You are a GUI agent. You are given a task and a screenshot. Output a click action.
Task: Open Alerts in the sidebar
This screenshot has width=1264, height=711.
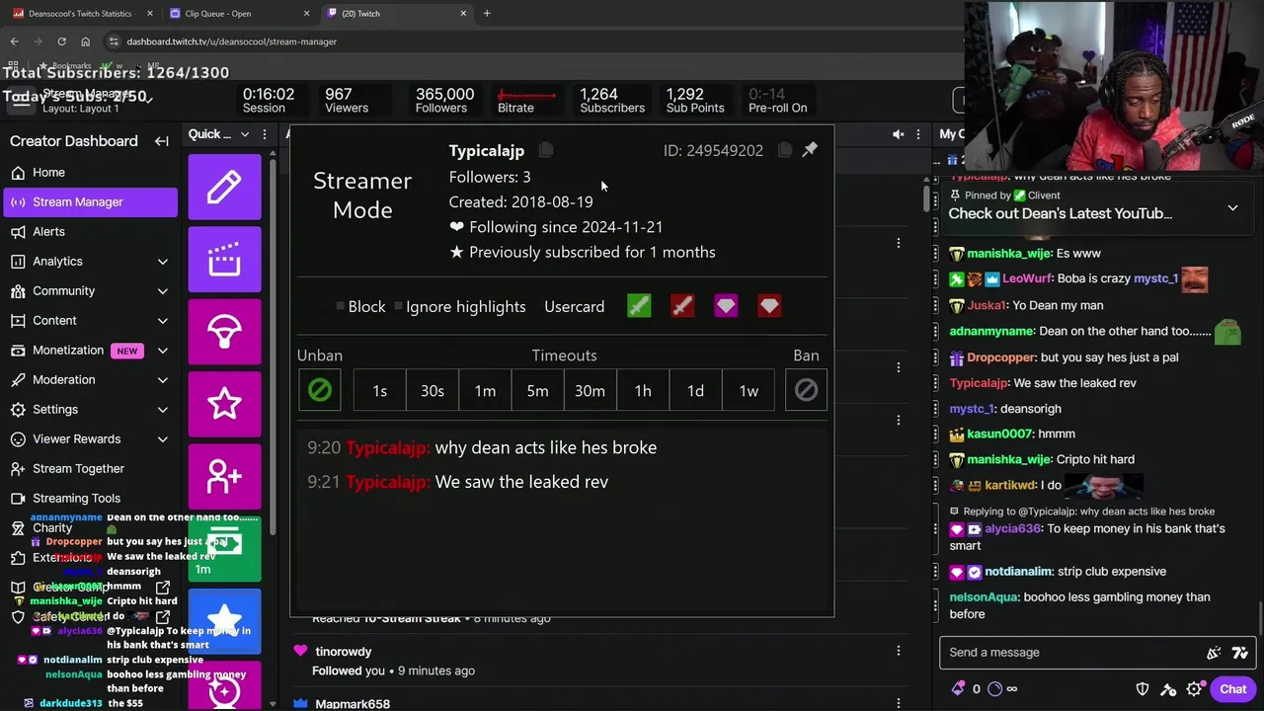pos(89,231)
